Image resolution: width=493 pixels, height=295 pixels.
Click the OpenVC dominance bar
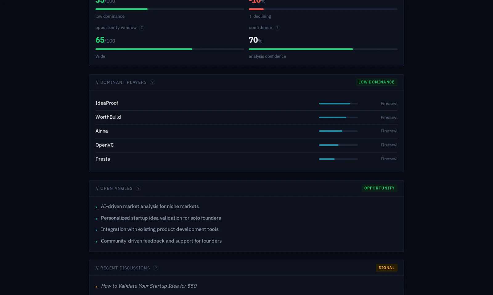338,145
